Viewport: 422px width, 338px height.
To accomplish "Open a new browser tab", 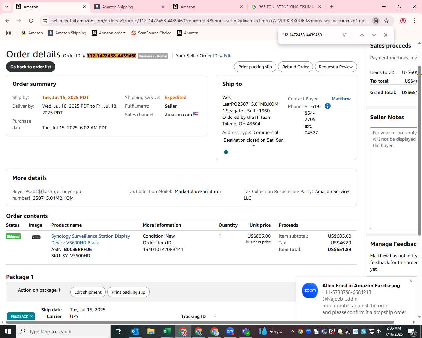I will click(x=332, y=7).
